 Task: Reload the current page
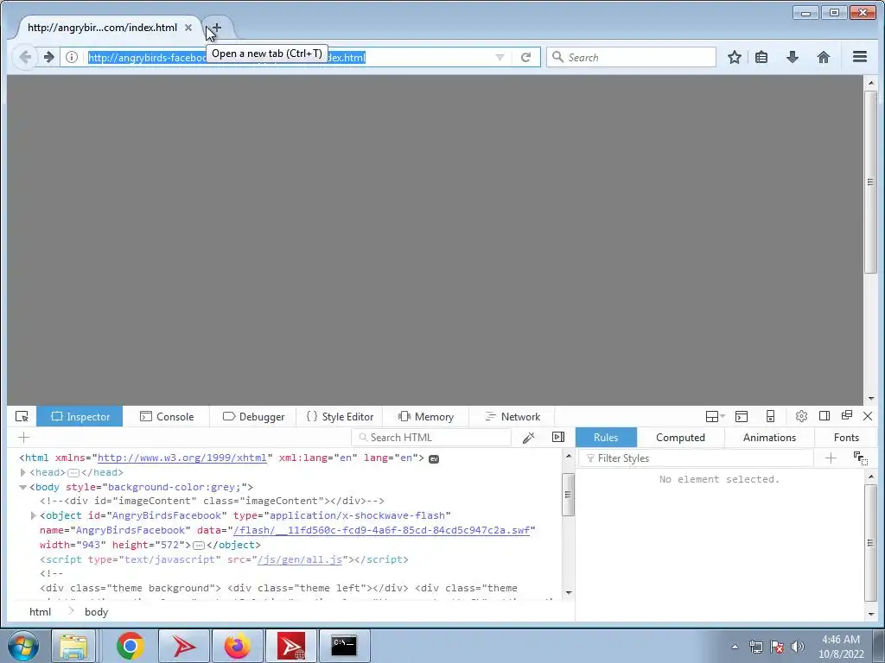pos(526,58)
